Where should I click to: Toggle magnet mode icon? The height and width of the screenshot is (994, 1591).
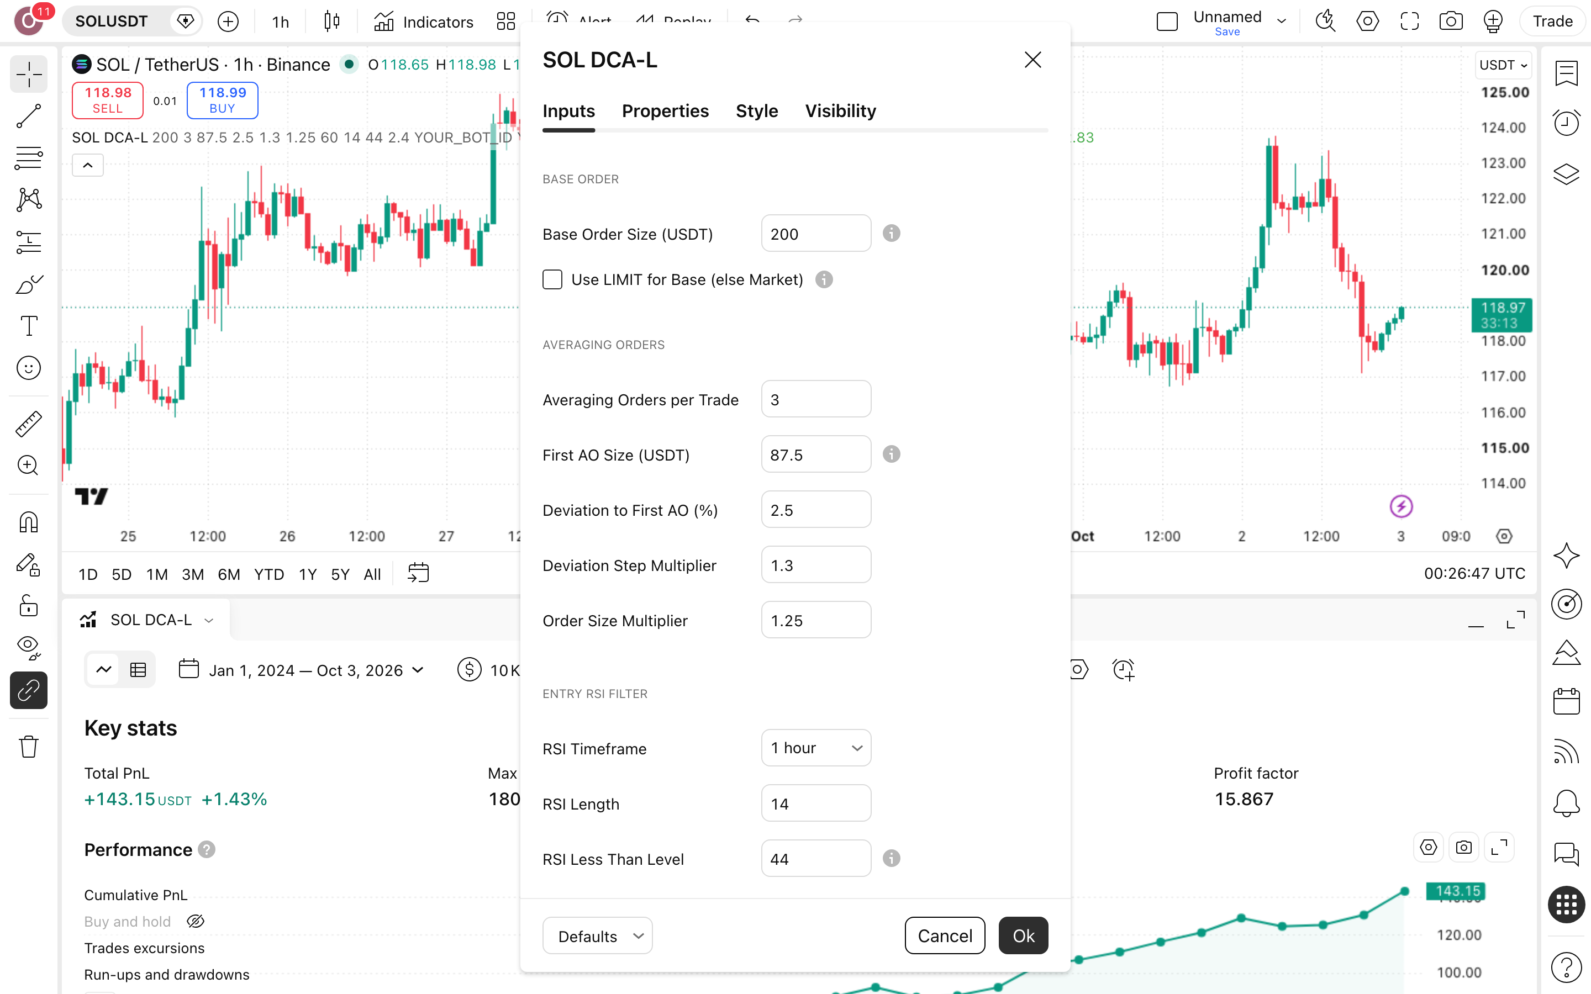click(x=28, y=522)
